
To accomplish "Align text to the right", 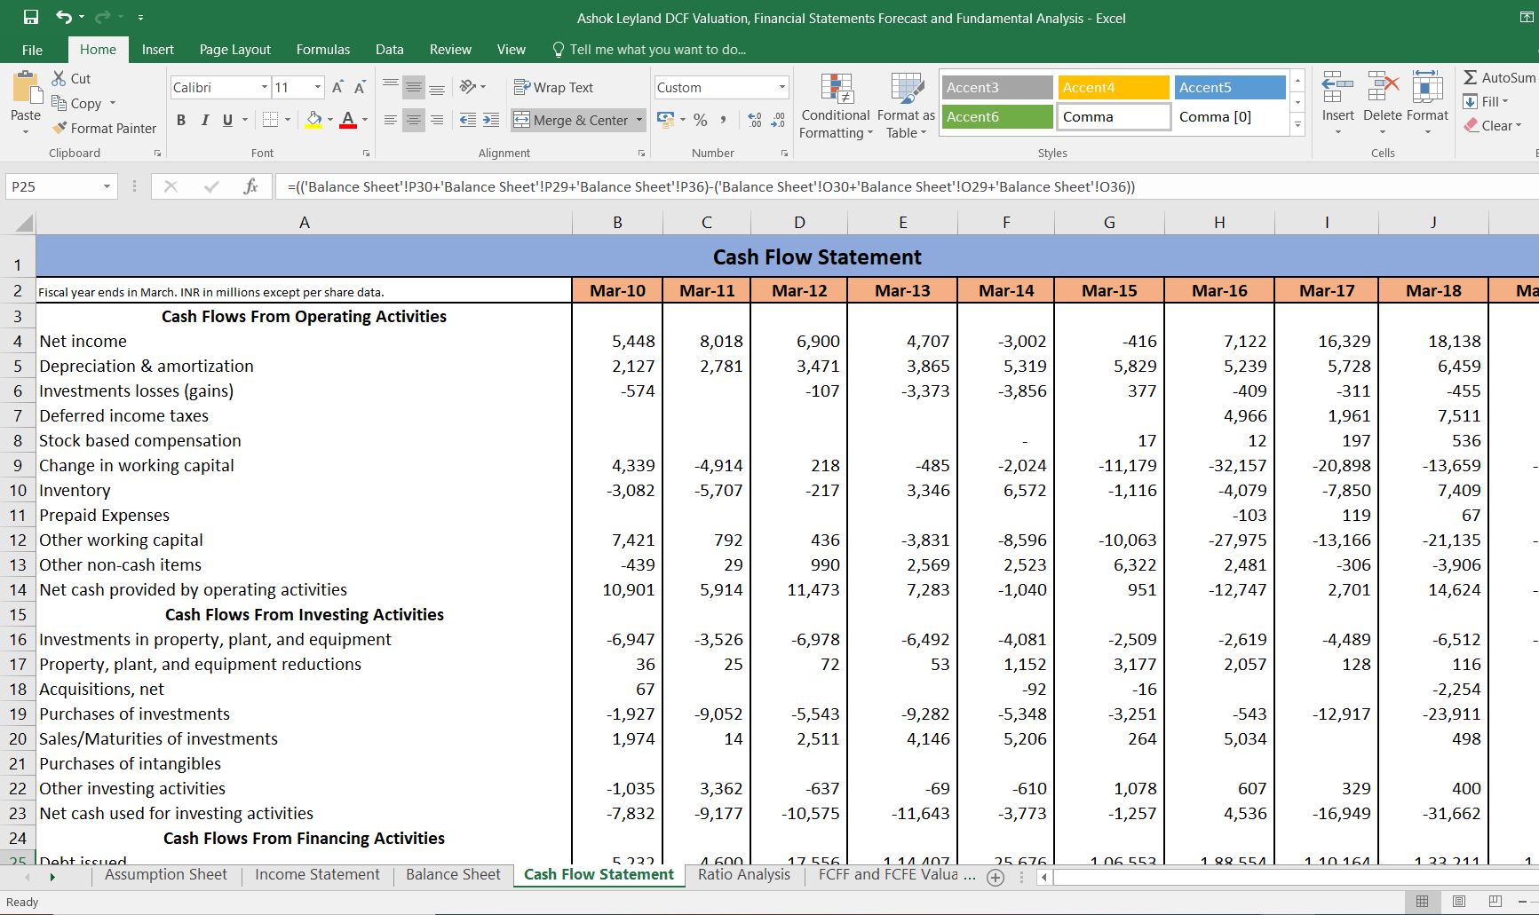I will click(436, 120).
